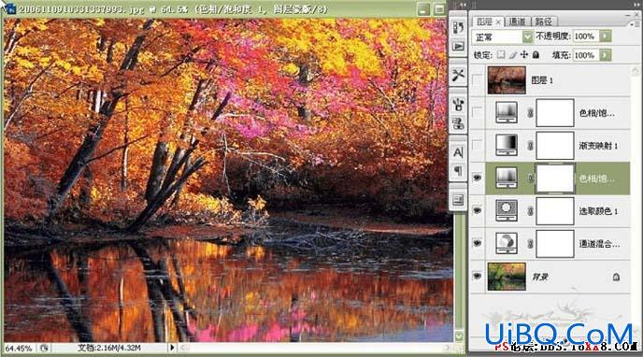Click adjustment icon of 选取颜色 1 layer
Image resolution: width=643 pixels, height=357 pixels.
pos(507,210)
